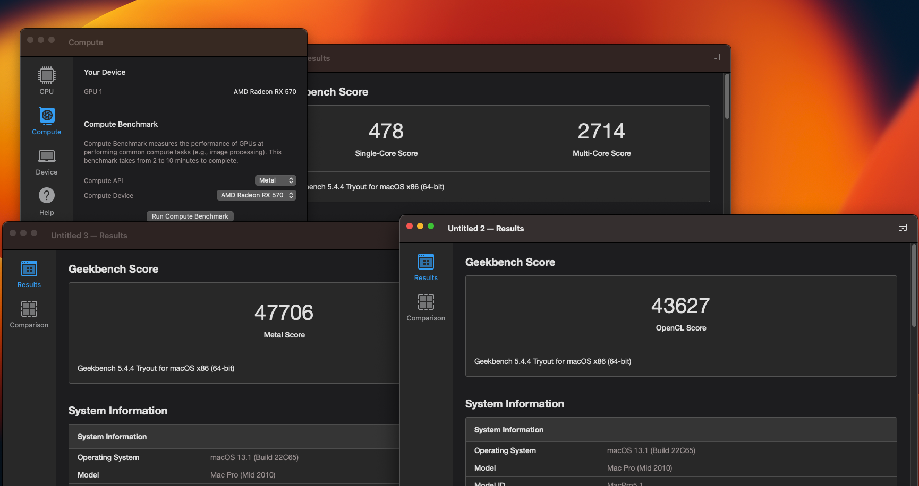The image size is (919, 486).
Task: Click Untitled 3 — Results title bar
Action: pyautogui.click(x=202, y=236)
